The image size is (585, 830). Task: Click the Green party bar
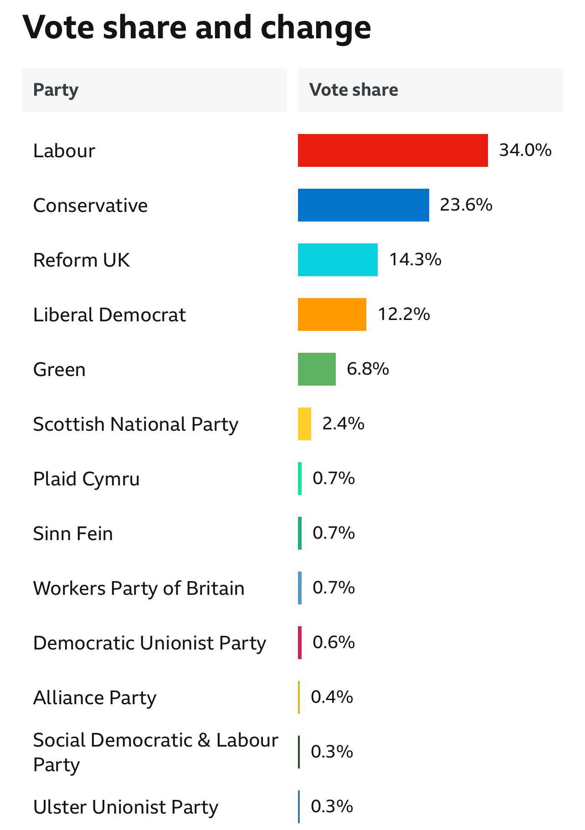(x=317, y=369)
